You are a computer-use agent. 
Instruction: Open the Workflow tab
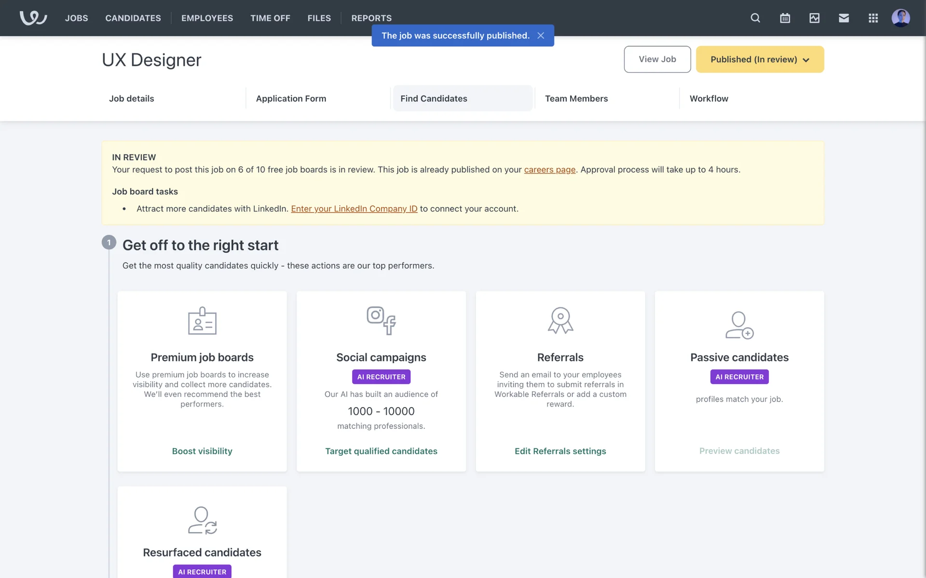(708, 98)
